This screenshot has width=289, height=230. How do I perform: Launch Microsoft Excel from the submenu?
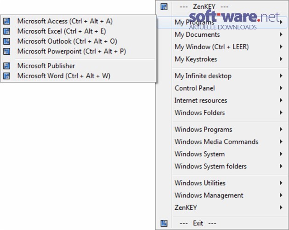tap(78, 31)
